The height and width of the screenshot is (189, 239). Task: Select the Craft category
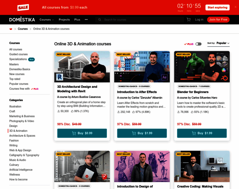point(12,112)
